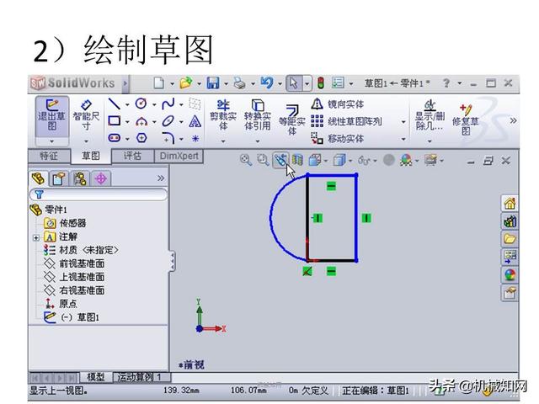Switch to the 特征 tab
Screen dimensions: 539x404
tap(49, 156)
